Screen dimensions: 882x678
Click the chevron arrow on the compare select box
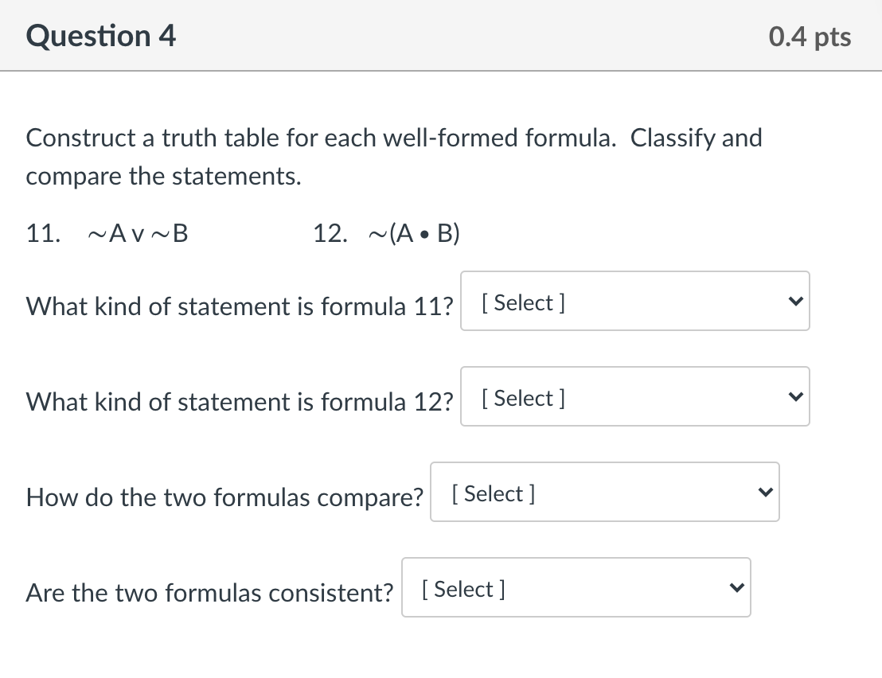coord(763,493)
